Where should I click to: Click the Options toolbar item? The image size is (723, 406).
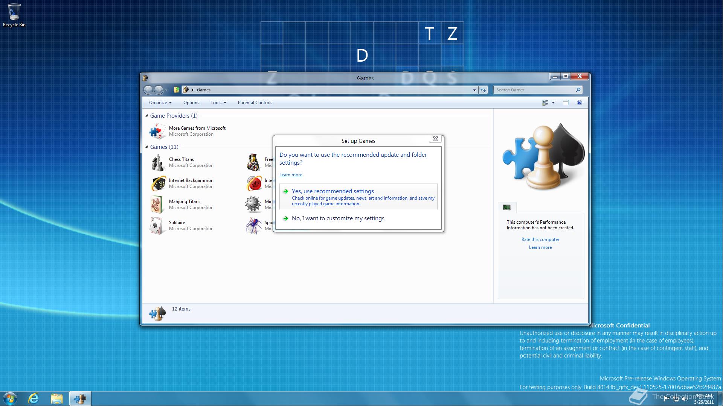click(x=191, y=103)
